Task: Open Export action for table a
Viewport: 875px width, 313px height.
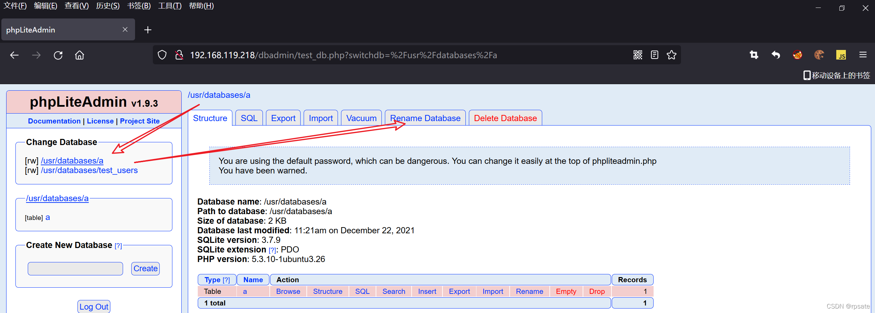Action: pos(459,291)
